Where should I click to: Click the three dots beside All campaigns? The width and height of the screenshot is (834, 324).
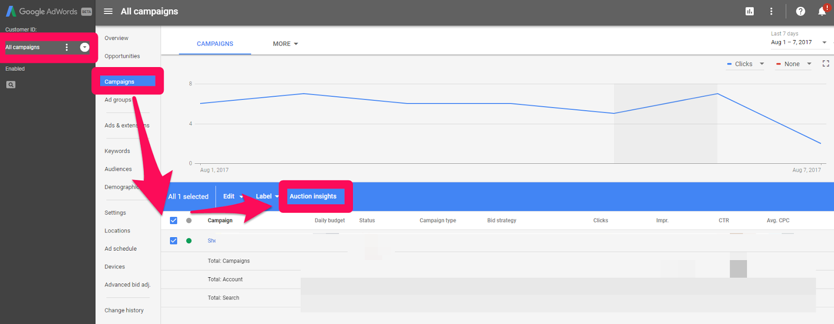[x=67, y=47]
